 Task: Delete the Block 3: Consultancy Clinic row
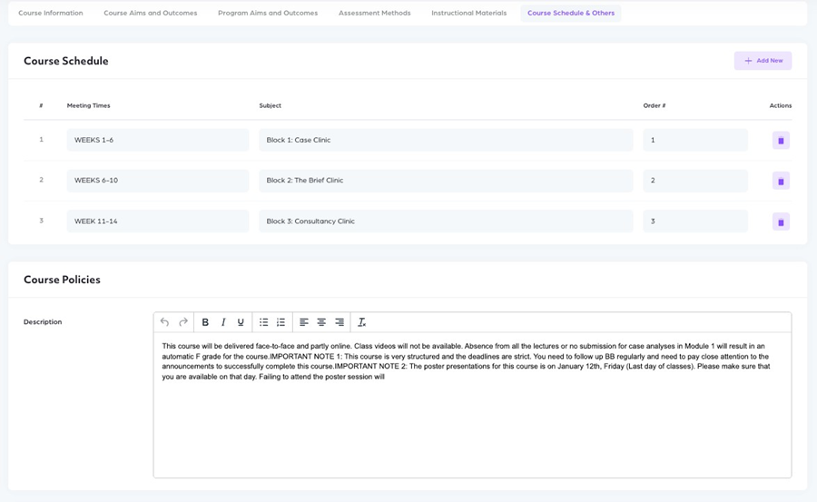click(781, 221)
